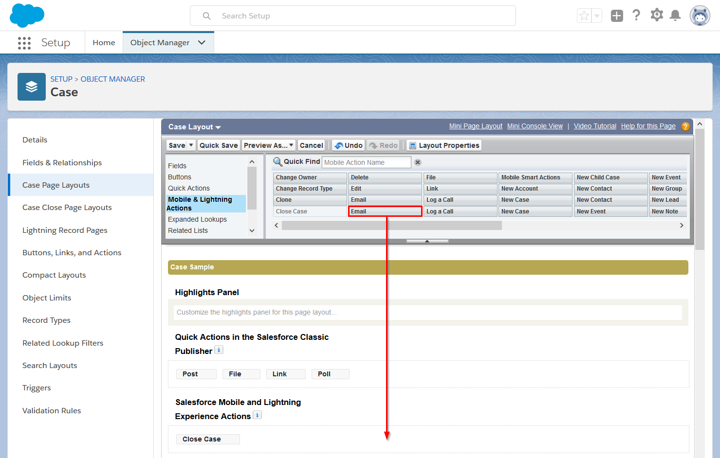The height and width of the screenshot is (458, 720).
Task: Click the Cancel button
Action: point(312,145)
